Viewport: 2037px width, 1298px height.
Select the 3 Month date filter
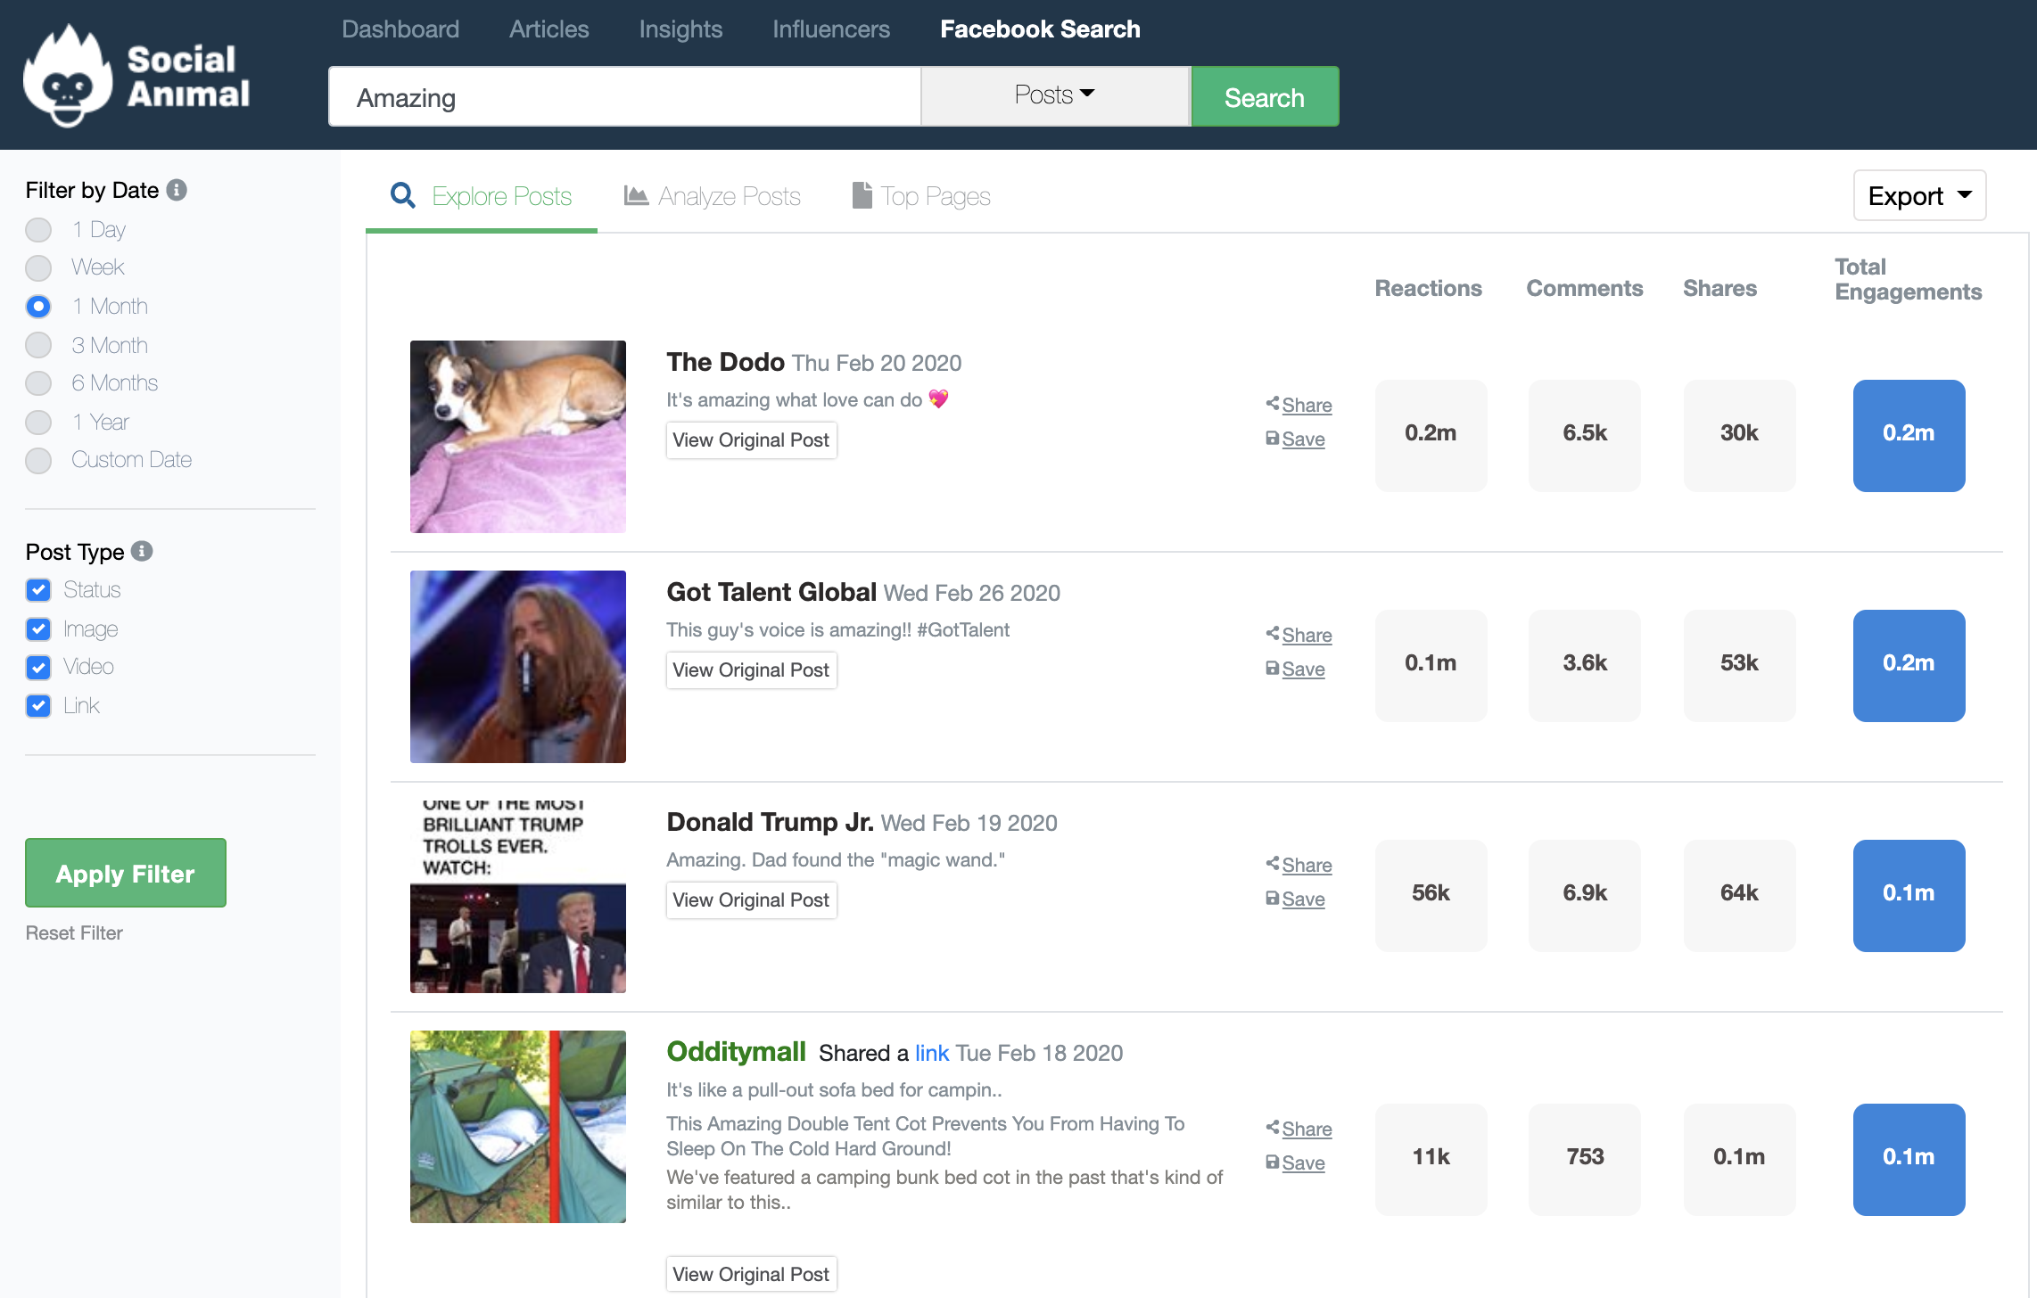[38, 345]
